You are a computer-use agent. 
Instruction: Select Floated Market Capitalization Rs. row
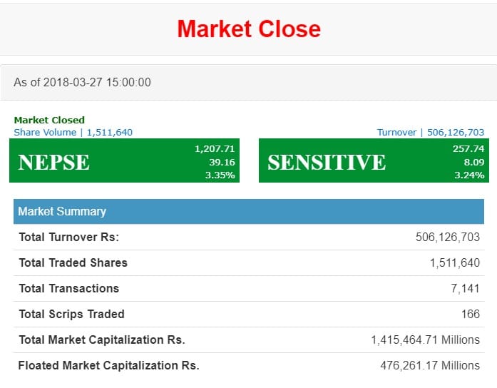(249, 365)
